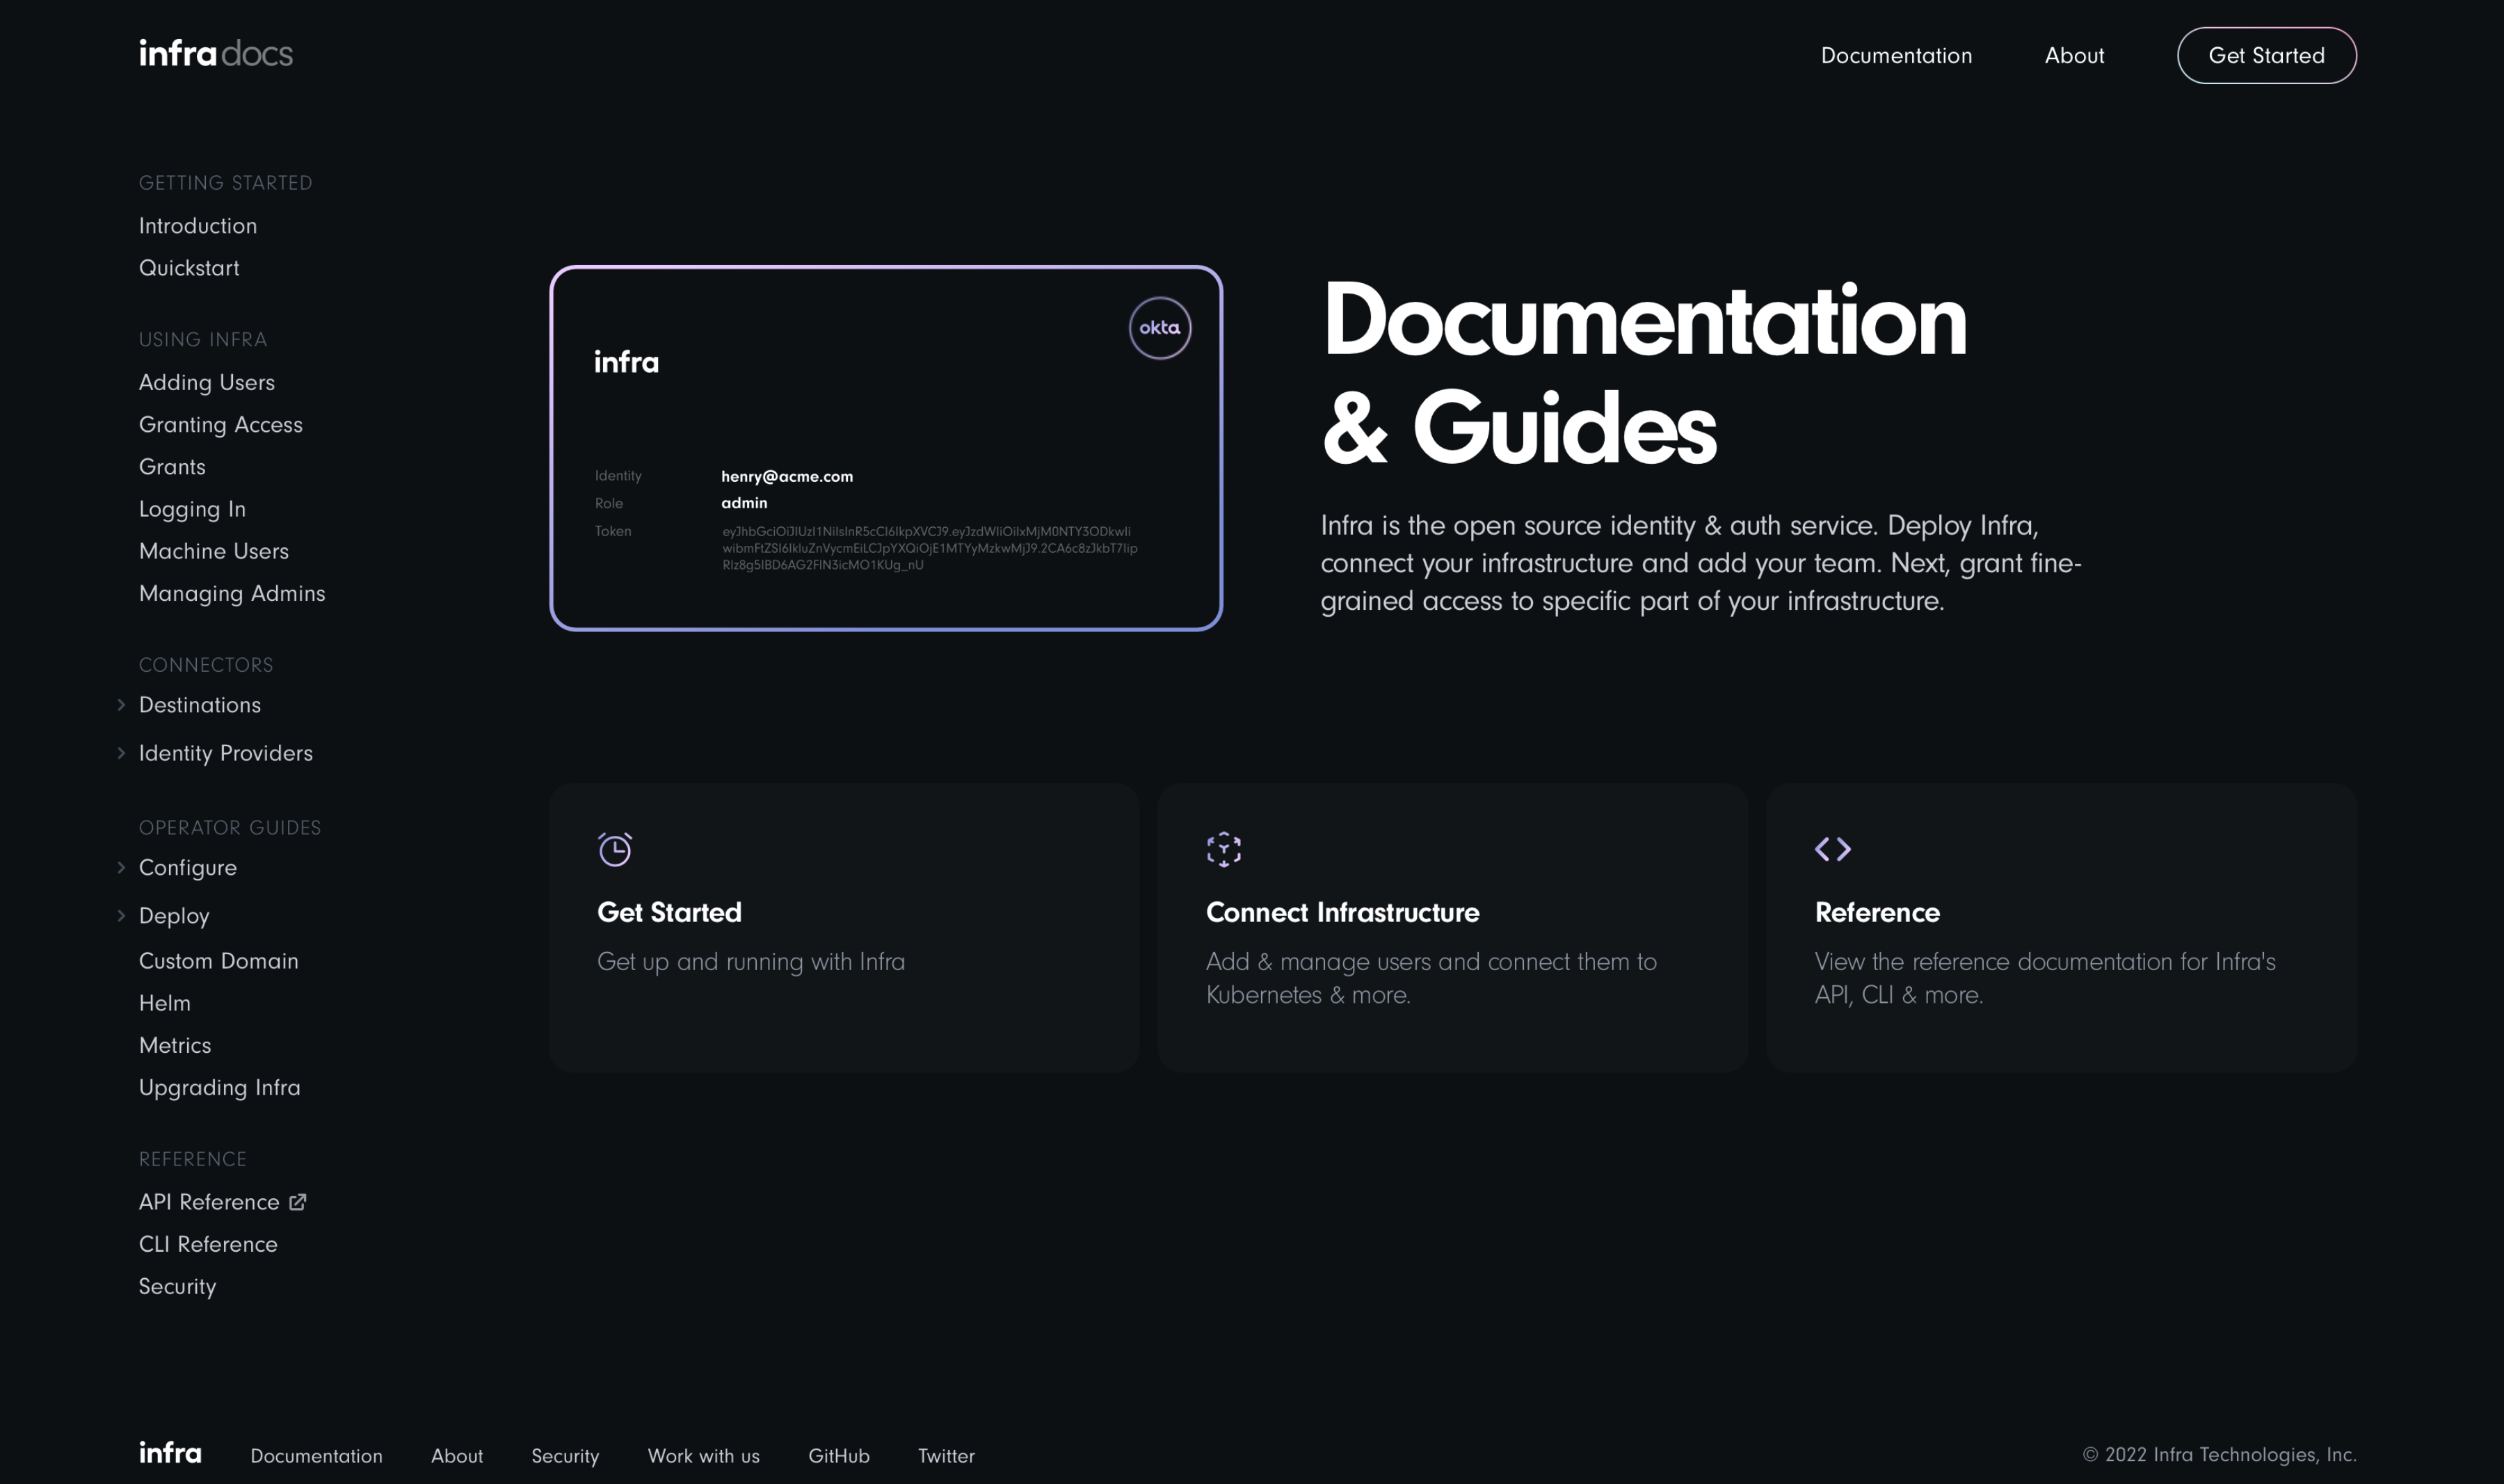Viewport: 2504px width, 1484px height.
Task: Click the okta badge on the card
Action: point(1160,328)
